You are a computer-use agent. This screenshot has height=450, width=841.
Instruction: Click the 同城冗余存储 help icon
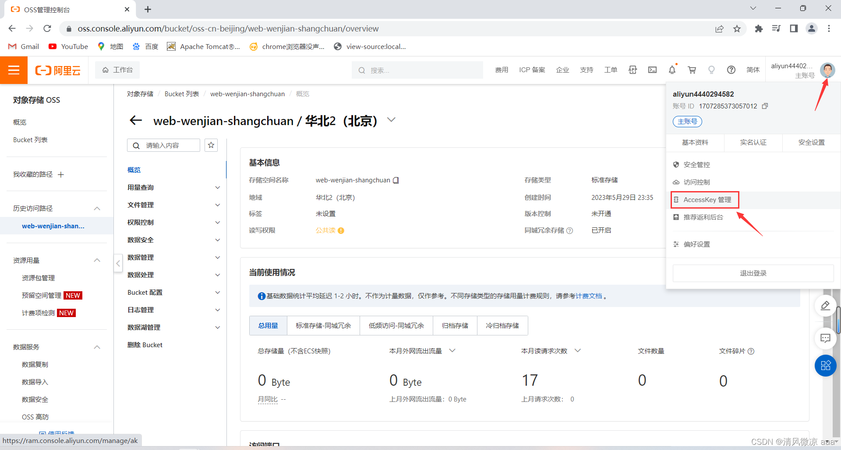pyautogui.click(x=569, y=230)
